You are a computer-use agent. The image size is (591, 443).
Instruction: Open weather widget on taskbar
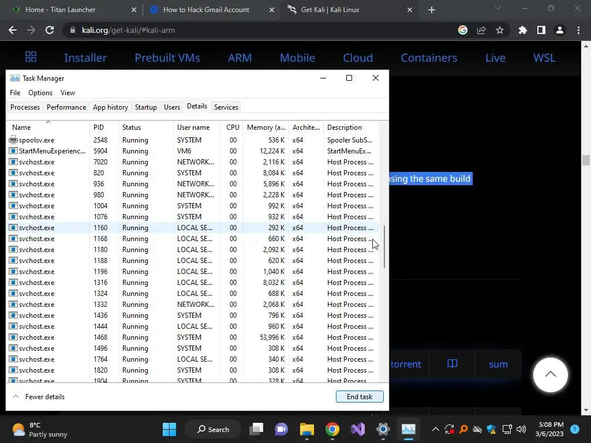point(40,429)
